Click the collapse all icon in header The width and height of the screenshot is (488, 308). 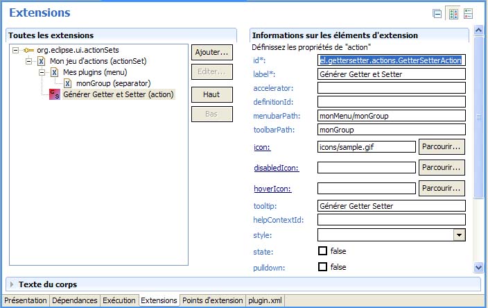coord(437,13)
